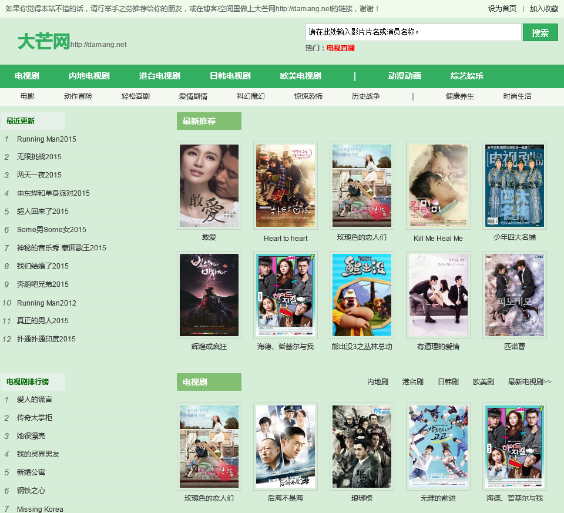Click the 熊出没3之丛林总动 poster

coord(362,295)
